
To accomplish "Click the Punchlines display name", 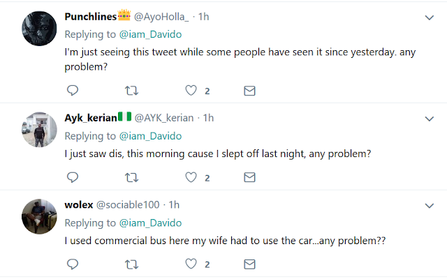I will point(89,16).
